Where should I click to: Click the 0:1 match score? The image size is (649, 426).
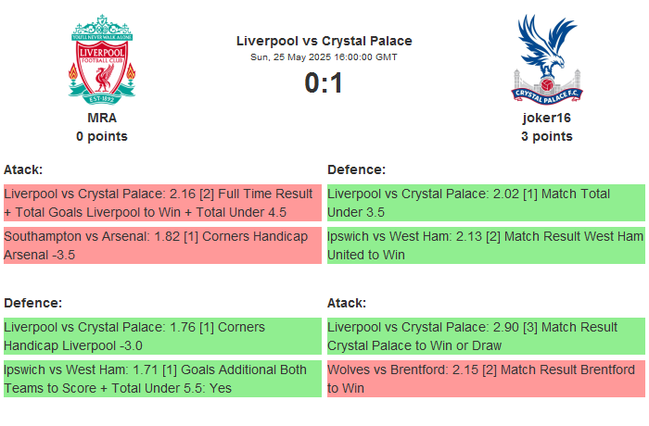pyautogui.click(x=324, y=83)
